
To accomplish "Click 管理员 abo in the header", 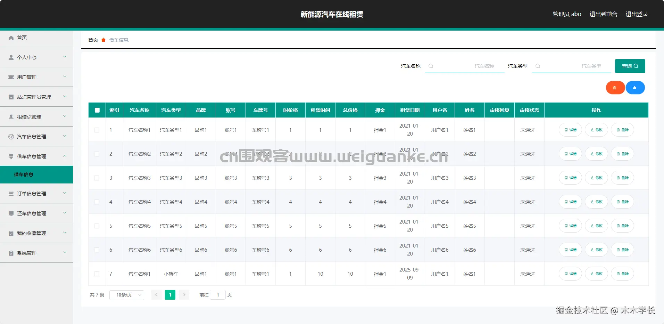I will tap(567, 14).
